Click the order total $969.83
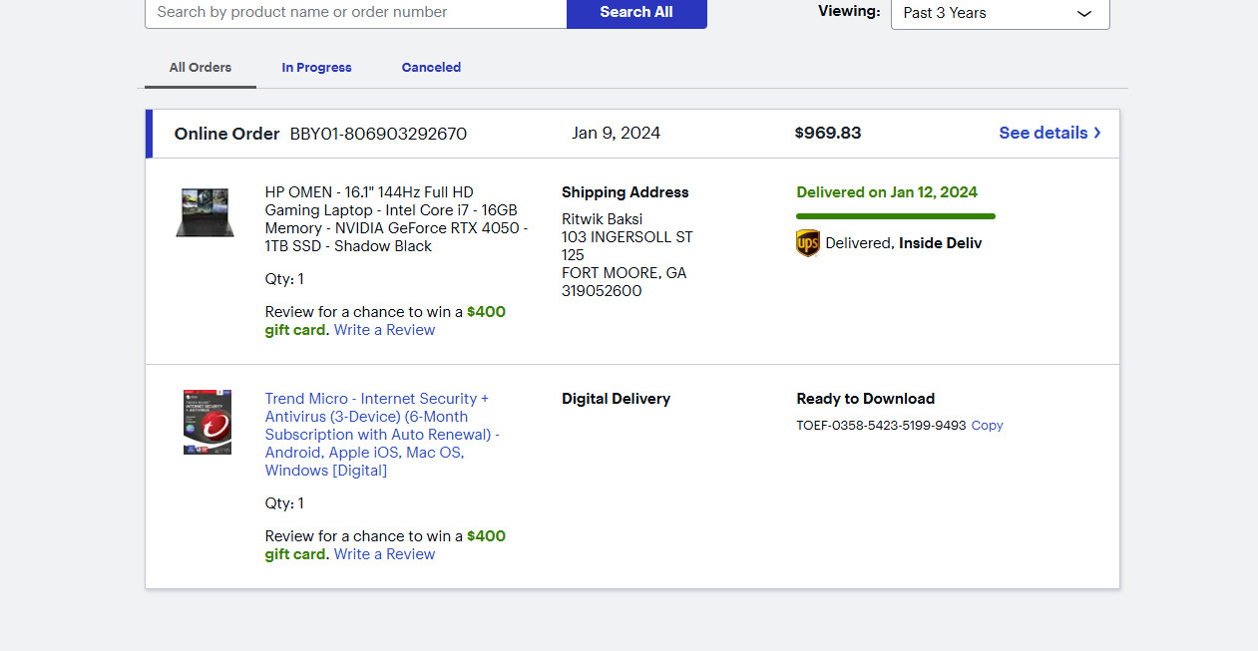1258x651 pixels. pos(828,133)
